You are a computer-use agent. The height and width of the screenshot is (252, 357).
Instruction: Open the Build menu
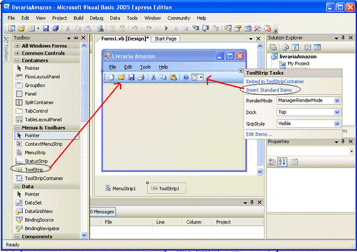click(x=79, y=18)
